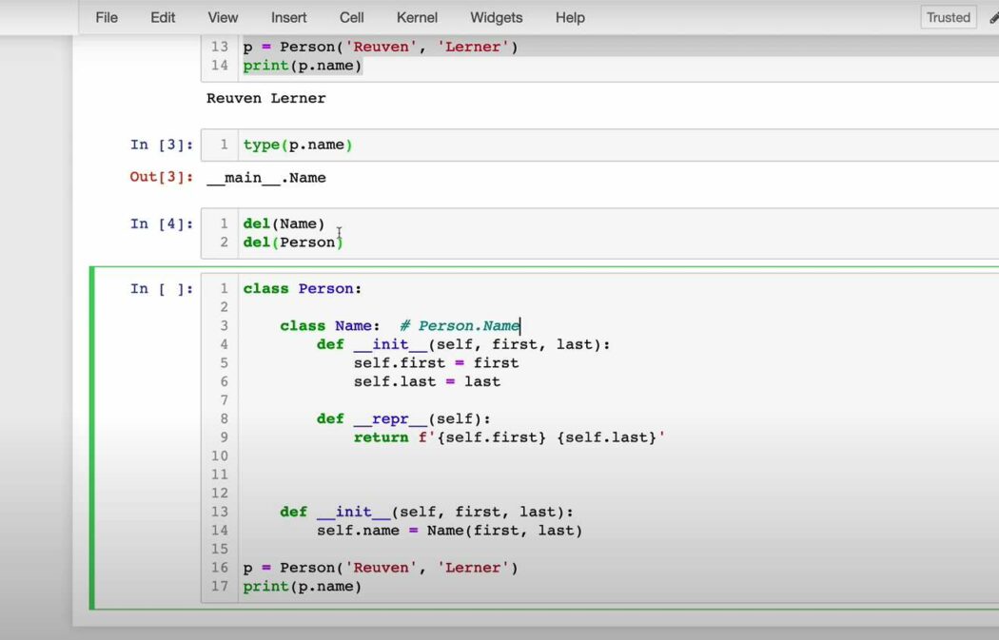
Task: Select the Reuven Lerner output text
Action: coord(265,98)
